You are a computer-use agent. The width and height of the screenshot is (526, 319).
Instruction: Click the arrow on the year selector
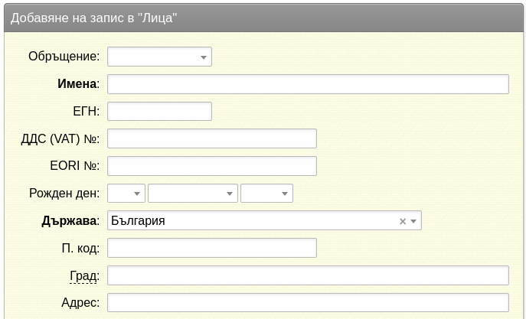point(285,194)
